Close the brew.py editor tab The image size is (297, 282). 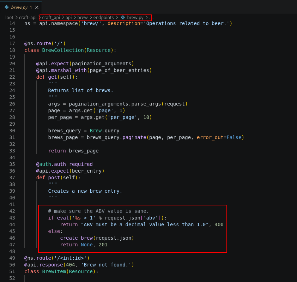pyautogui.click(x=37, y=7)
